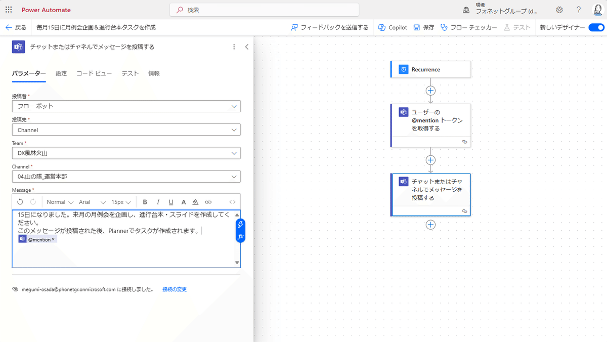Open highlight color picker

point(195,202)
